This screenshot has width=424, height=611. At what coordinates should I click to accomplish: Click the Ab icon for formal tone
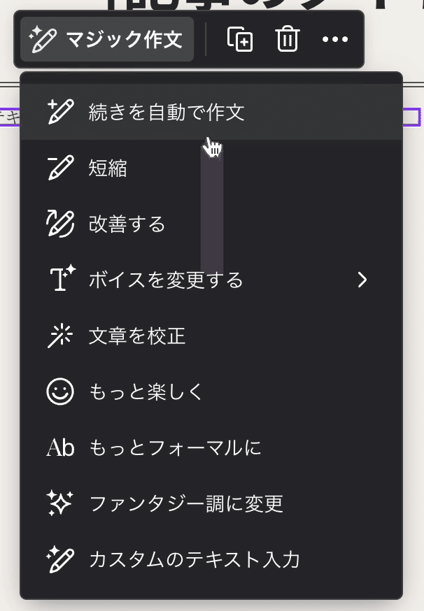[x=61, y=447]
